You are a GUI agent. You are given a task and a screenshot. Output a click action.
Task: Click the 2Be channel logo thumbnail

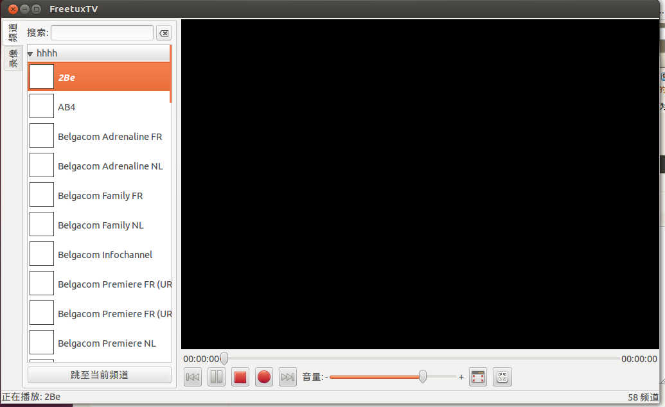click(x=42, y=77)
